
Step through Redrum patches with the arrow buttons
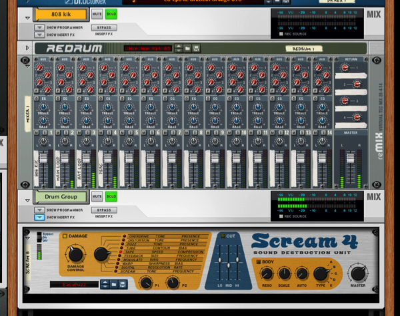pyautogui.click(x=179, y=48)
